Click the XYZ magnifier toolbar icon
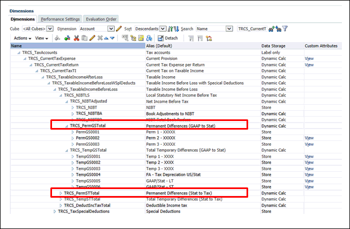Viewport: 350px width, 229px height. (x=125, y=38)
